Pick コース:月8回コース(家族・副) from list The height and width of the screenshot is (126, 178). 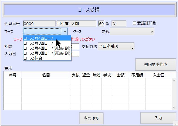tap(47, 53)
